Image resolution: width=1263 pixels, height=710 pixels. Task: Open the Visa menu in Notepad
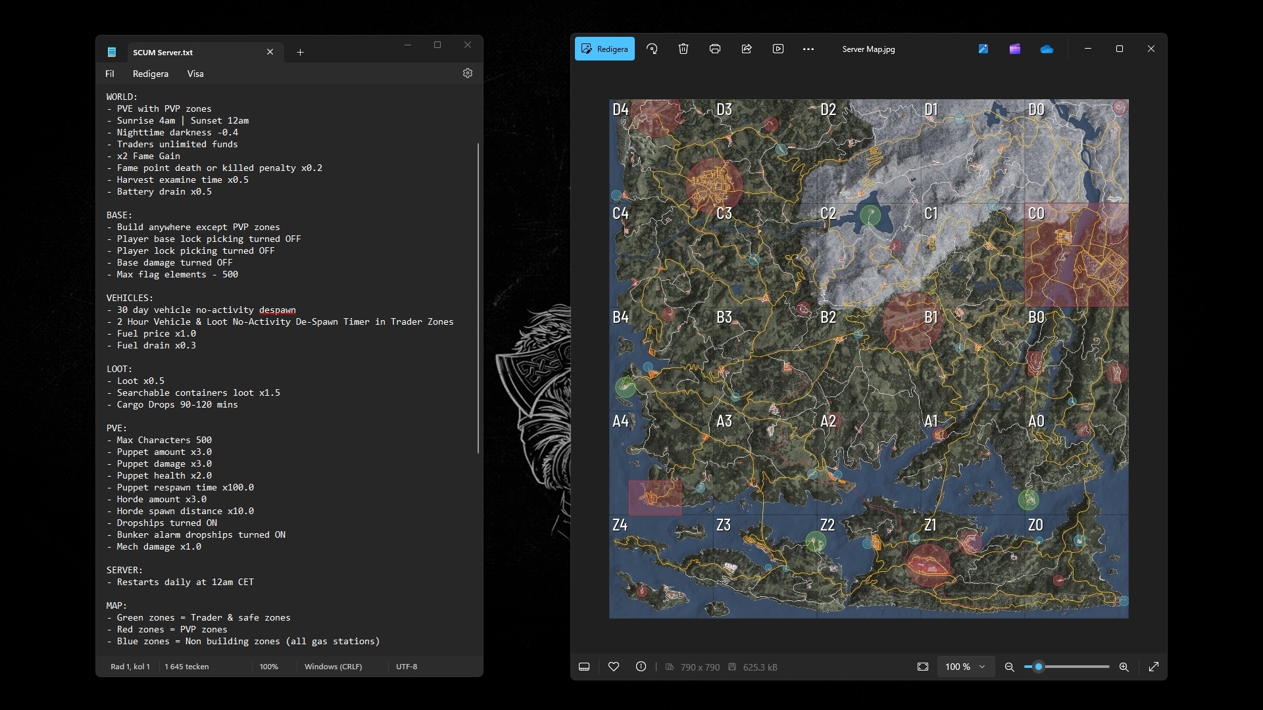click(195, 74)
